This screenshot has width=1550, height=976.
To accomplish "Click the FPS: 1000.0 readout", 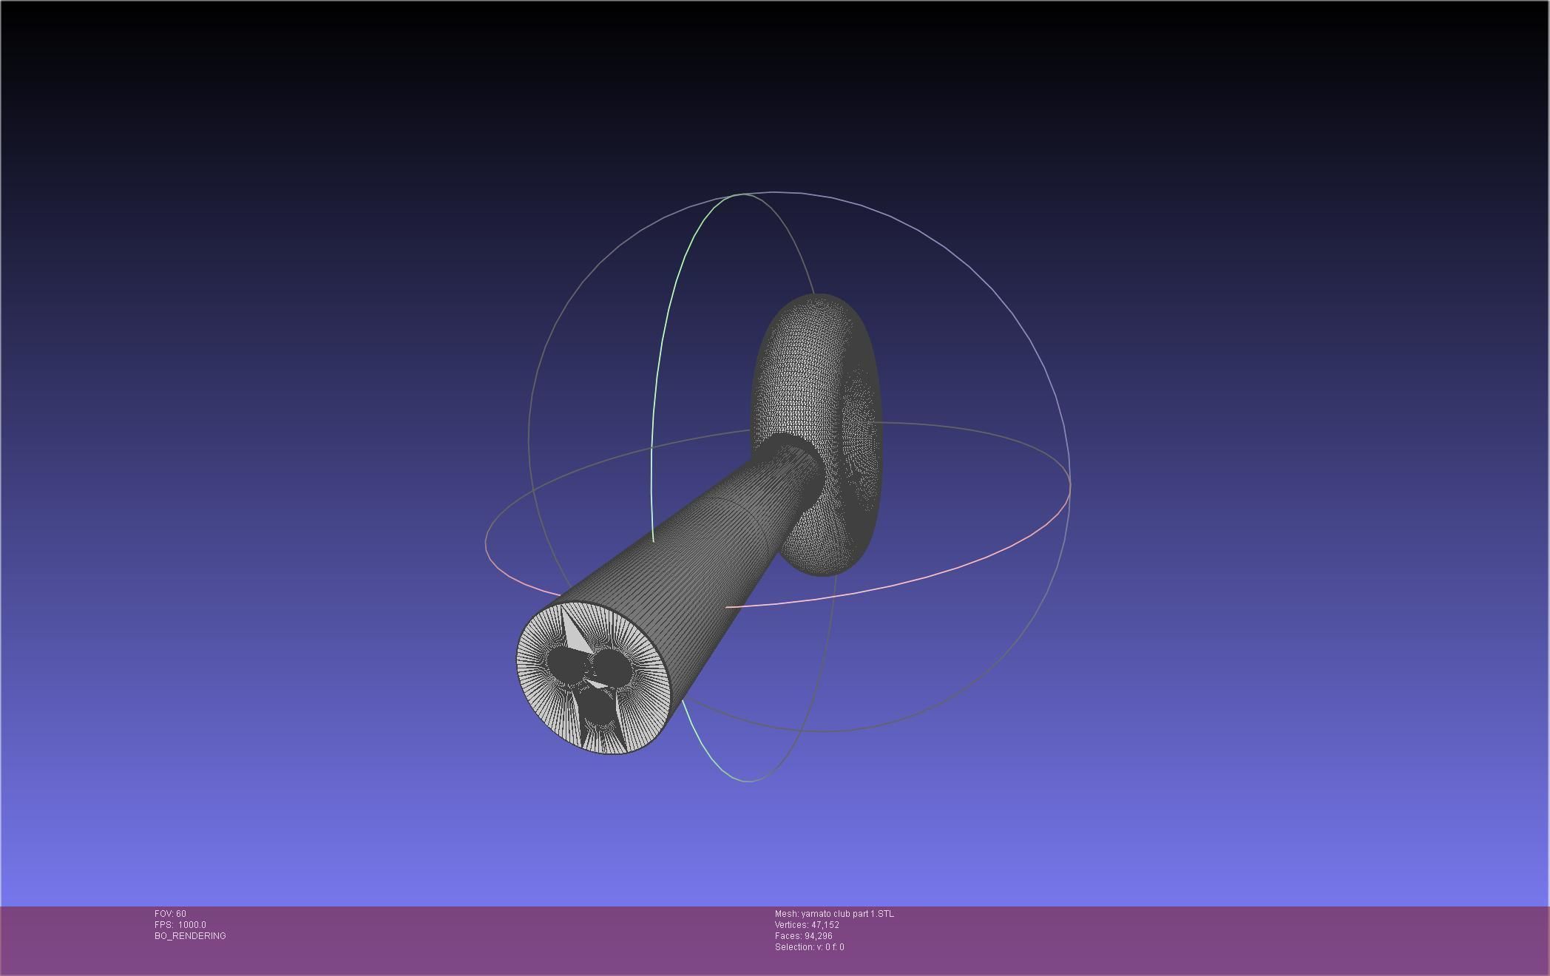I will point(180,925).
